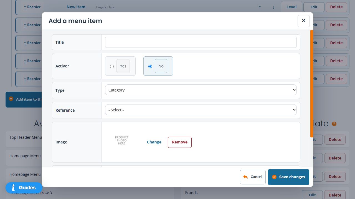Select Yes for Active
This screenshot has height=199, width=355.
[112, 66]
